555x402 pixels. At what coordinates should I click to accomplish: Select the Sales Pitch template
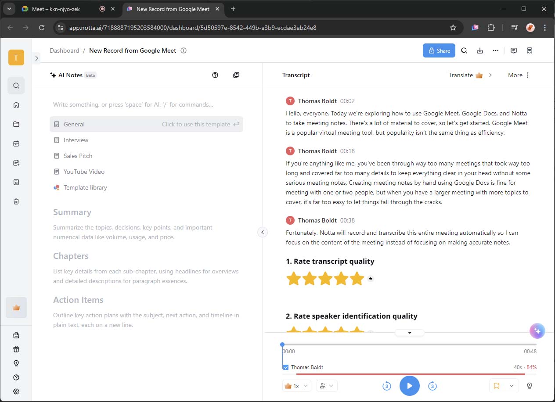click(146, 156)
